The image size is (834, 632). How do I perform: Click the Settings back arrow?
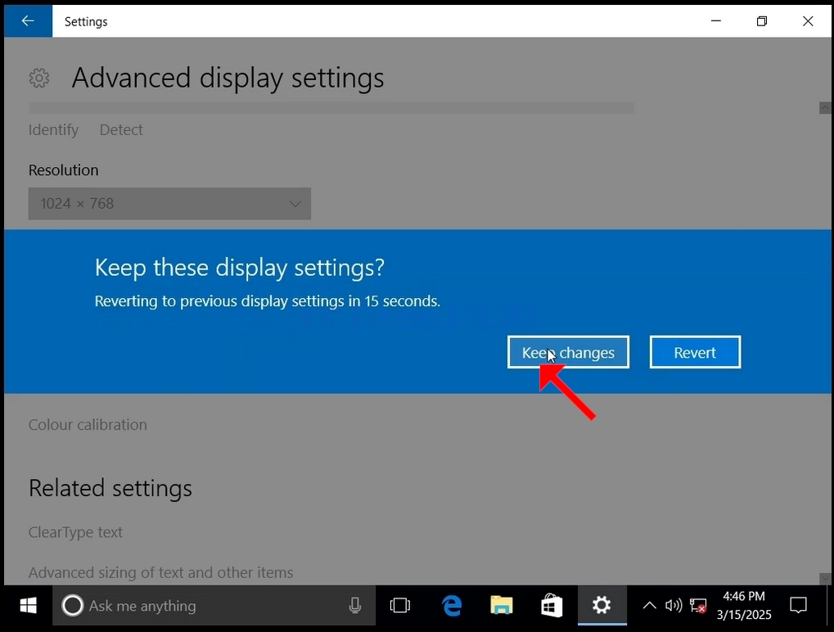tap(28, 21)
